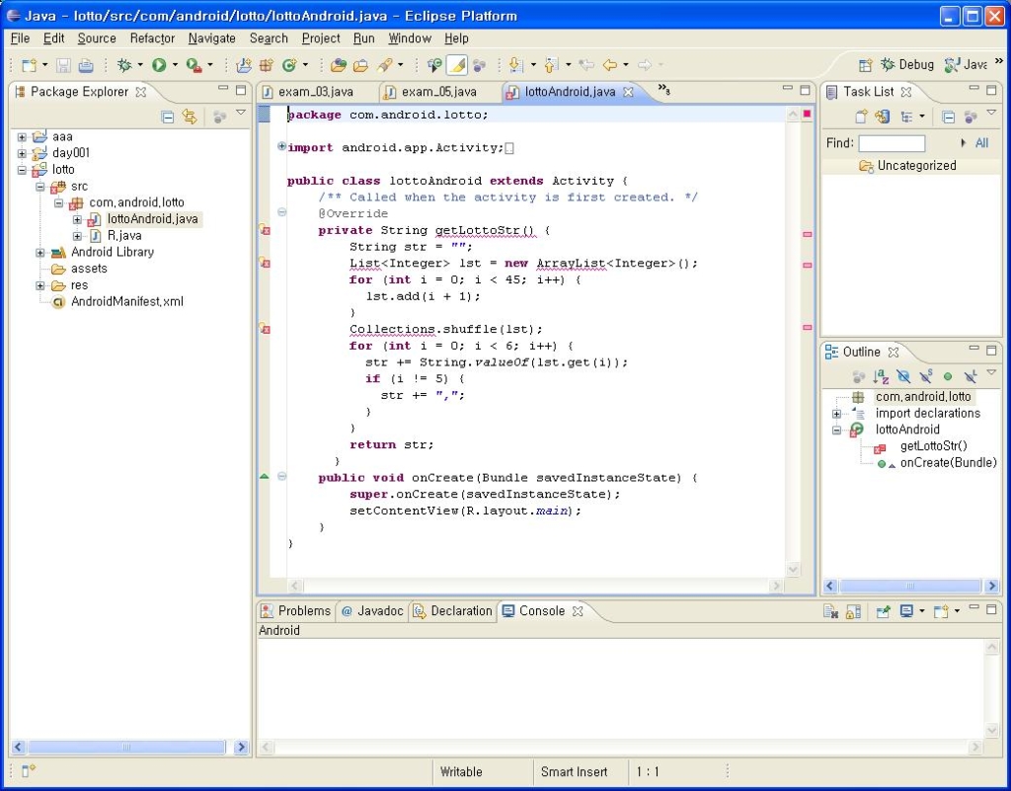Show hidden editor tabs overflow list

click(663, 90)
